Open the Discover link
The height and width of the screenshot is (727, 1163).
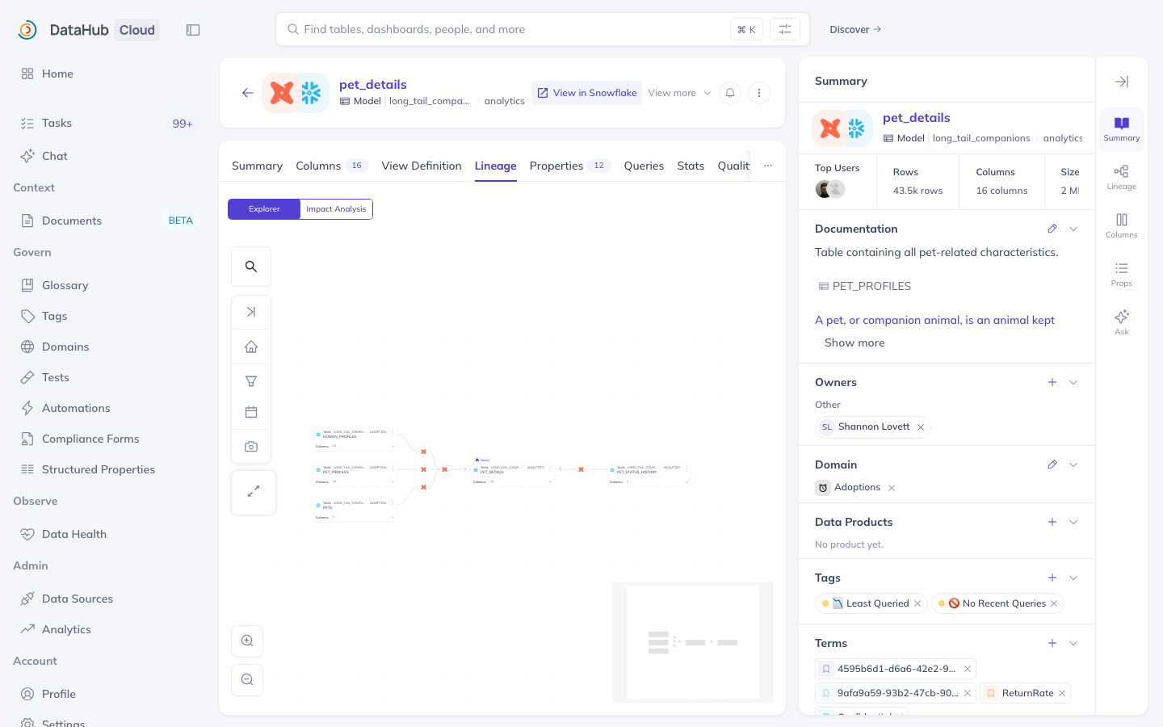(855, 29)
